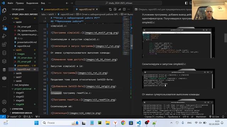The width and height of the screenshot is (227, 127).
Task: Toggle primary side bar layout icon
Action: [x=186, y=3]
